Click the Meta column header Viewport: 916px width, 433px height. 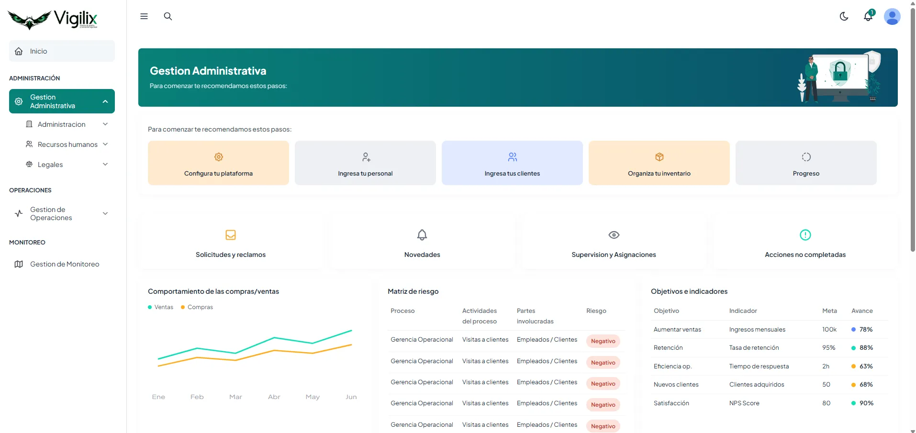(x=829, y=311)
